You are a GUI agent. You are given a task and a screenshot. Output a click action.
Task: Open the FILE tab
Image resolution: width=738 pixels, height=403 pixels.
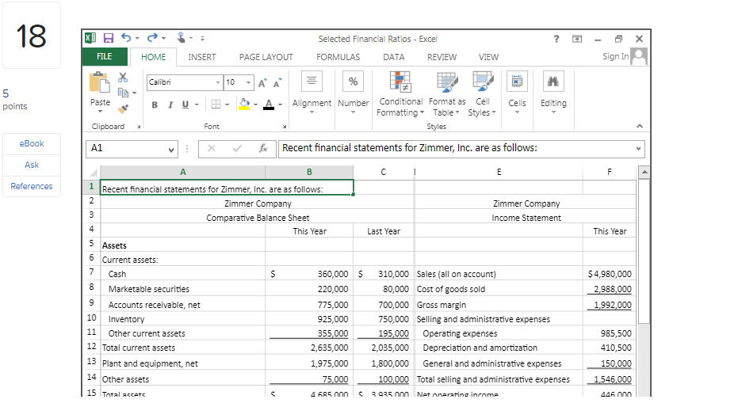pyautogui.click(x=105, y=56)
